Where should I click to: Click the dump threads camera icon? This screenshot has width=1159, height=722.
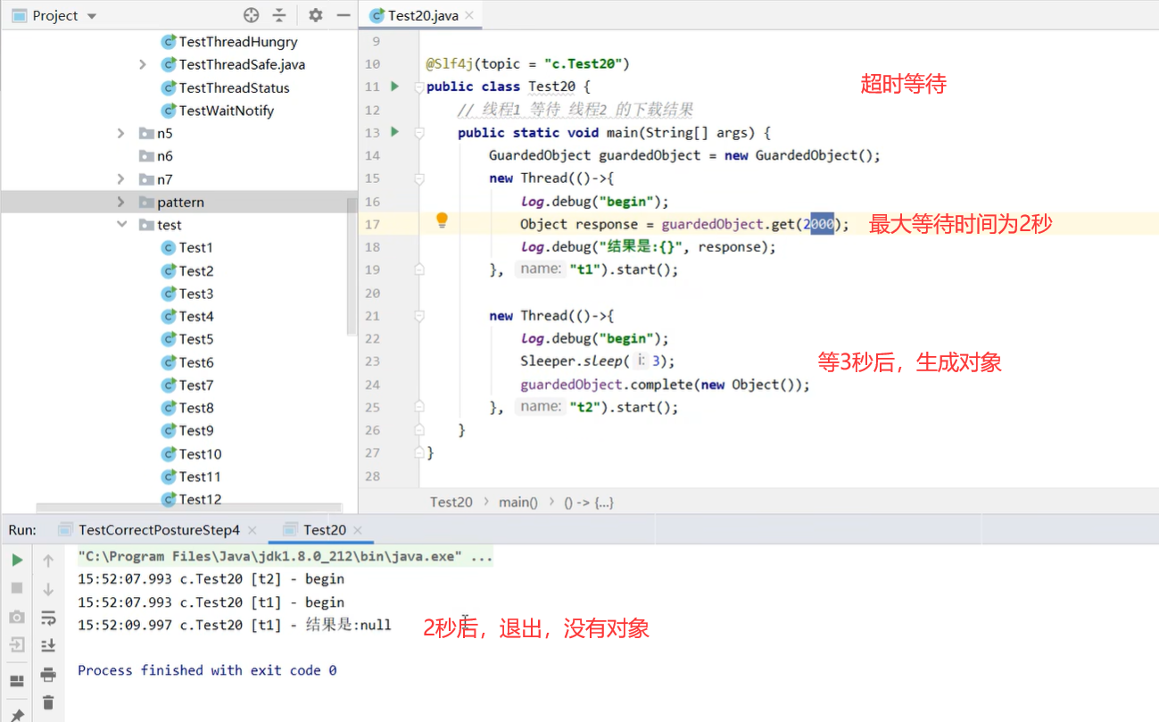click(x=17, y=617)
